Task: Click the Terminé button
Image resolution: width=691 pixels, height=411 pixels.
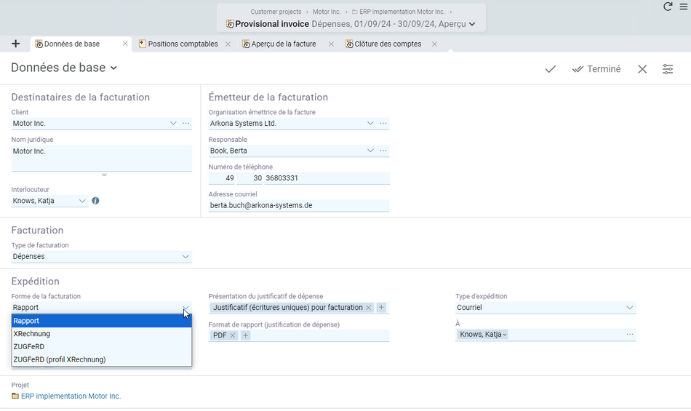Action: (x=596, y=69)
